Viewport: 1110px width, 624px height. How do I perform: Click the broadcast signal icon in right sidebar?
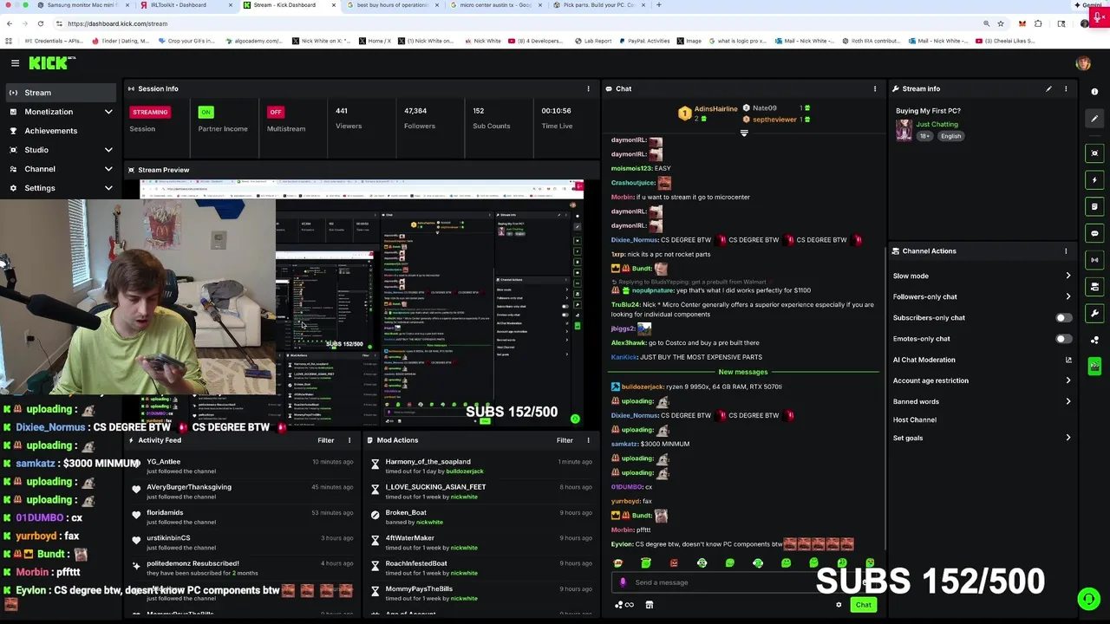(x=1094, y=260)
